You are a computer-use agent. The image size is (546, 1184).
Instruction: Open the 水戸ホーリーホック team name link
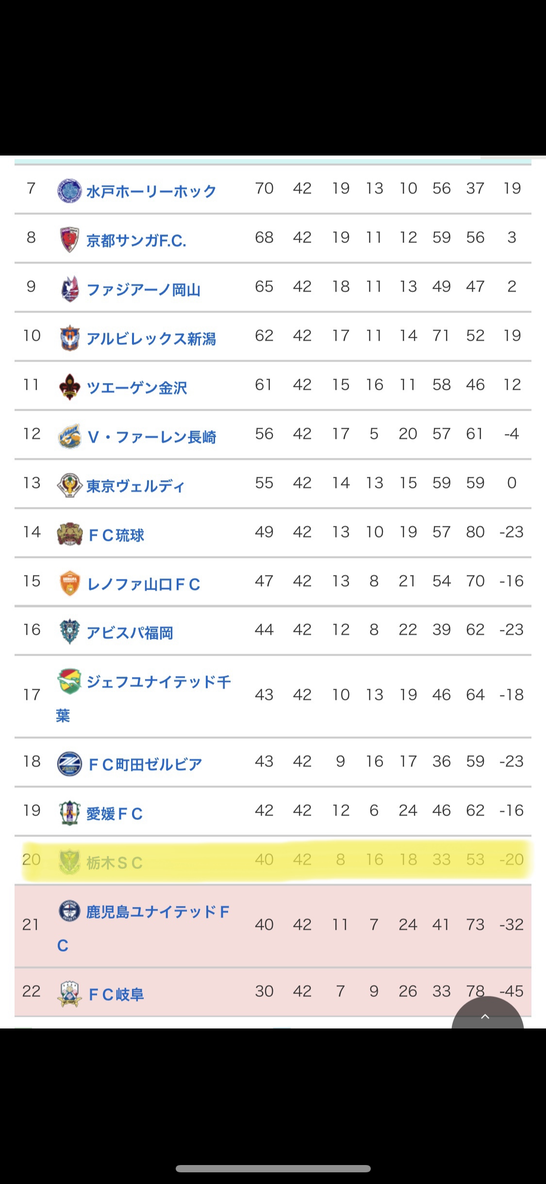click(x=151, y=192)
